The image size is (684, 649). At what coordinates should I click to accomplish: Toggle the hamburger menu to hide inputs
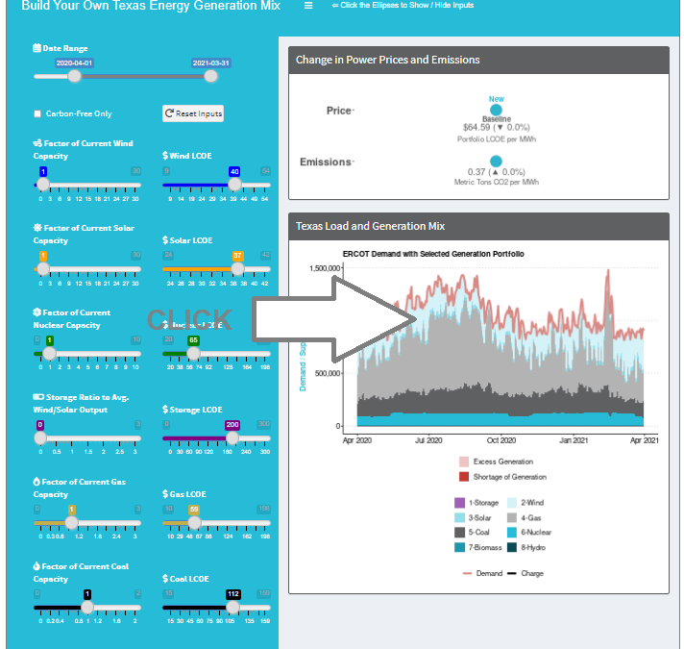308,6
